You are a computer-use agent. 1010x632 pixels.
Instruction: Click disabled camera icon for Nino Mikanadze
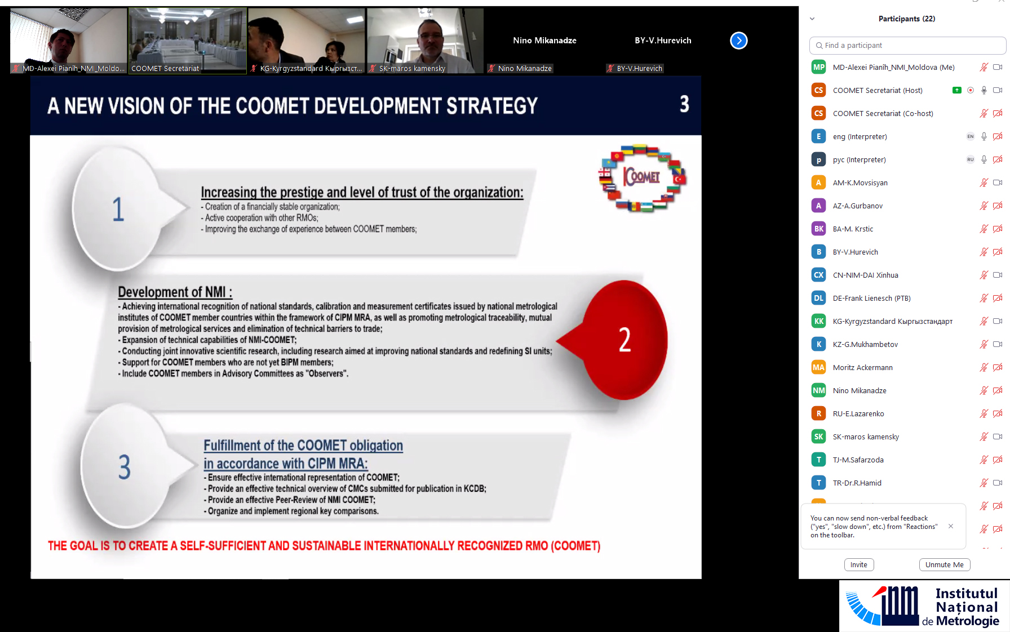(997, 390)
